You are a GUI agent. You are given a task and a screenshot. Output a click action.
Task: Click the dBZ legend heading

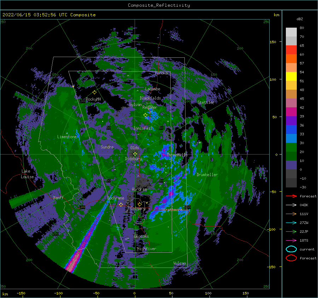[x=300, y=19]
